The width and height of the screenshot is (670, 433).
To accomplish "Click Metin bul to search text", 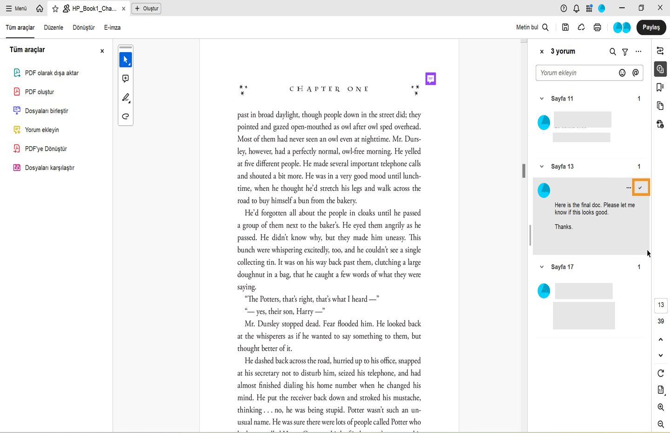I will pyautogui.click(x=532, y=27).
